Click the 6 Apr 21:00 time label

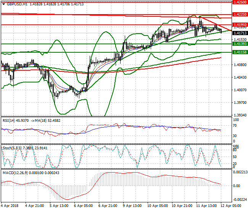[108, 206]
